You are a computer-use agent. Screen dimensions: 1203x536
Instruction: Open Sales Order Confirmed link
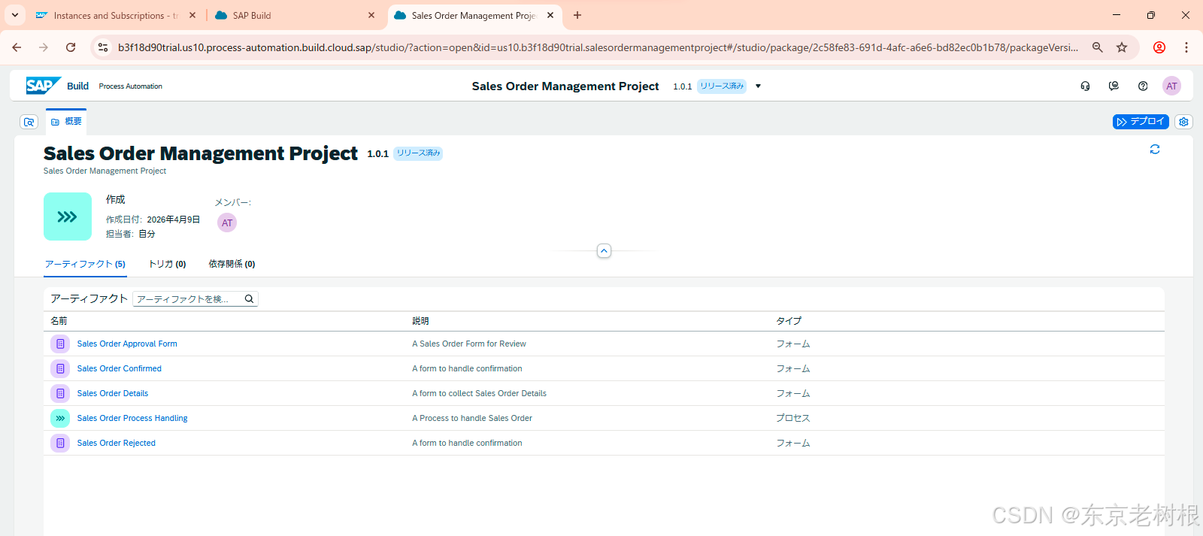point(119,368)
